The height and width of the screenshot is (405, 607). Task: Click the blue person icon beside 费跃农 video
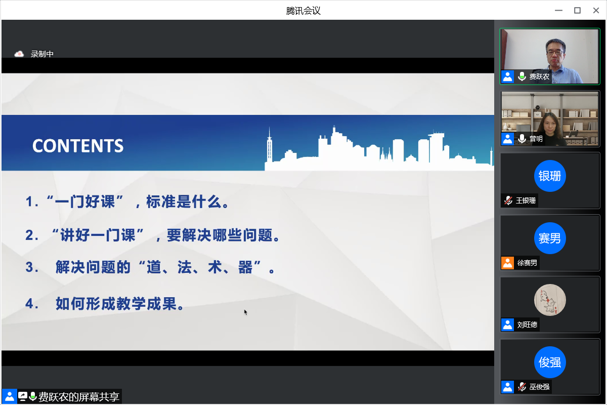click(x=507, y=77)
